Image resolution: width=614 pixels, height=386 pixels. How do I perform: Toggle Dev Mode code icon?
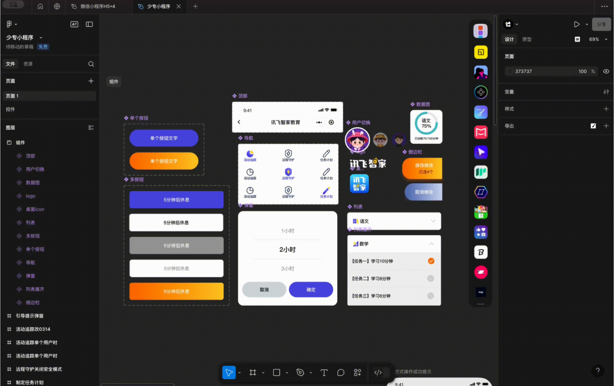click(378, 372)
